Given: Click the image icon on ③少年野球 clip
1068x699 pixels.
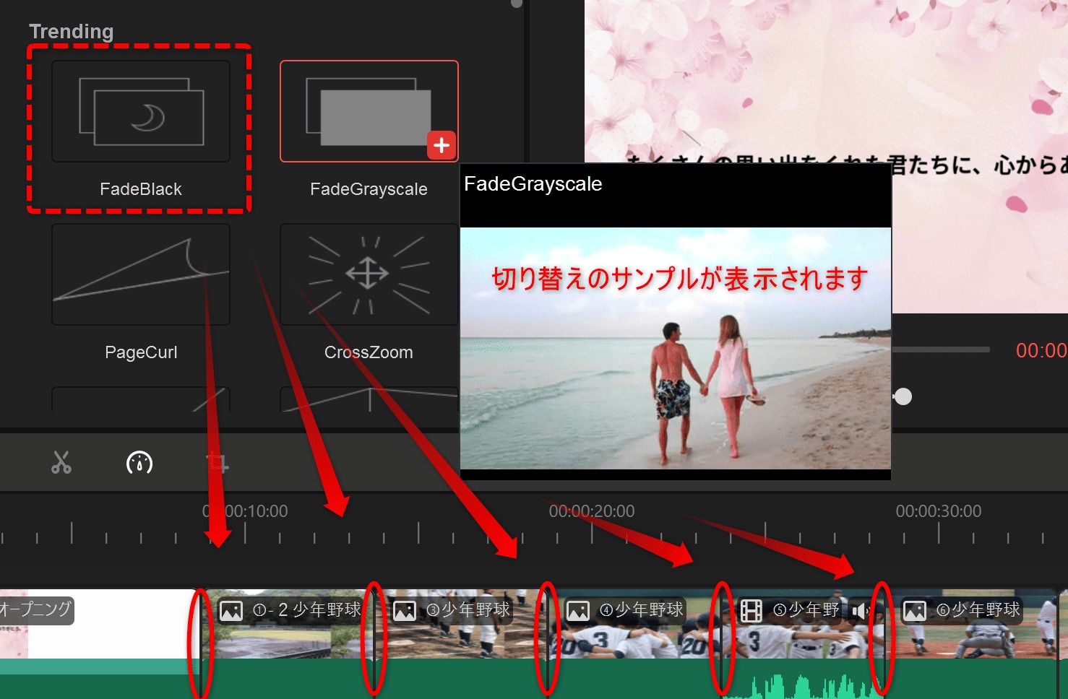Looking at the screenshot, I should [405, 611].
